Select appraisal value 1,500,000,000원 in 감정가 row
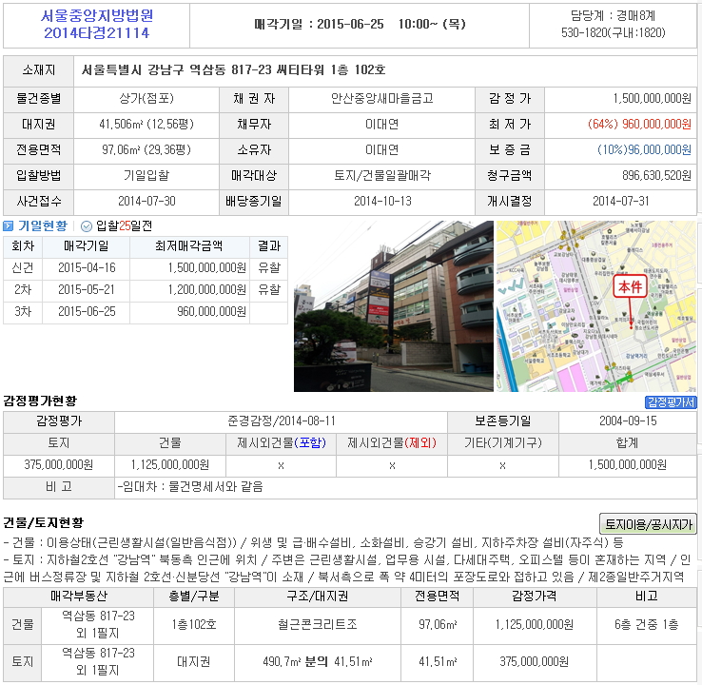The width and height of the screenshot is (702, 685). pyautogui.click(x=653, y=99)
